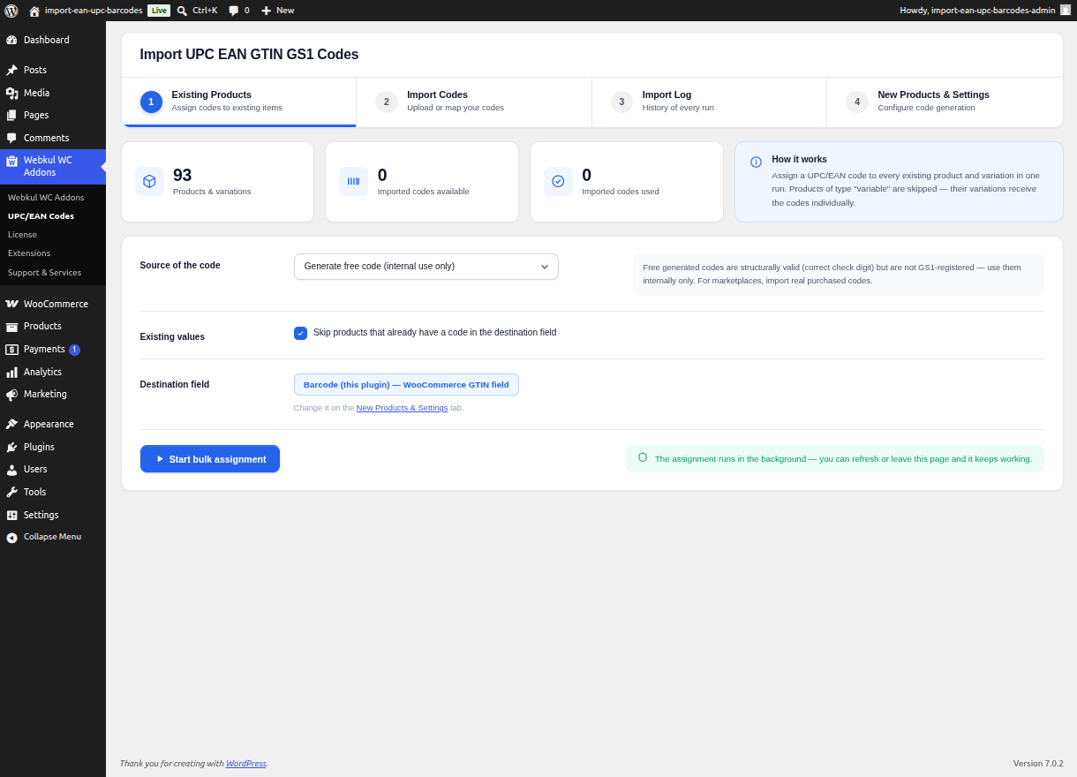Click the Payments dollar icon

(11, 349)
